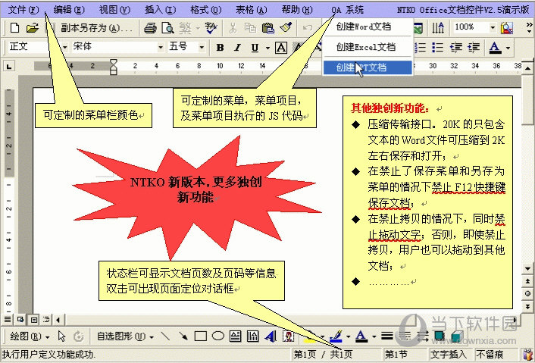The height and width of the screenshot is (363, 535).
Task: Open the underline style dropdown arrow
Action: (267, 48)
